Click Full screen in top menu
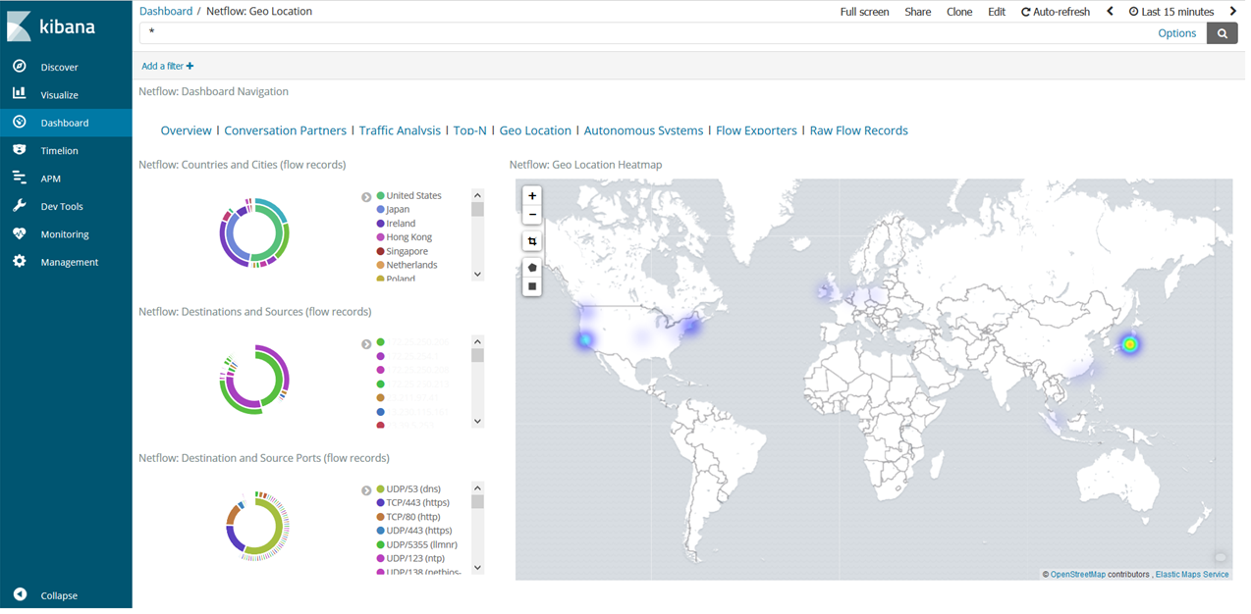The image size is (1251, 614). 864,12
